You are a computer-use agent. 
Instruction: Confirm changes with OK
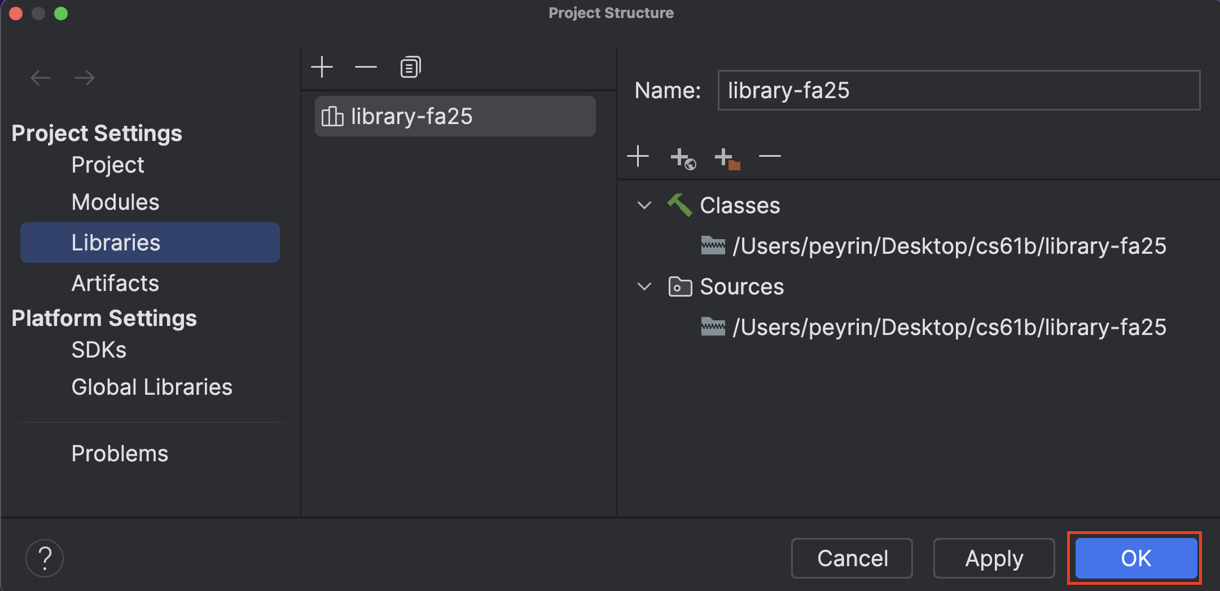tap(1134, 558)
